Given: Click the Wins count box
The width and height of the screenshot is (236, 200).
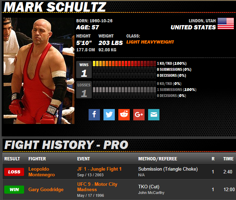Looking at the screenshot, I should [84, 69].
